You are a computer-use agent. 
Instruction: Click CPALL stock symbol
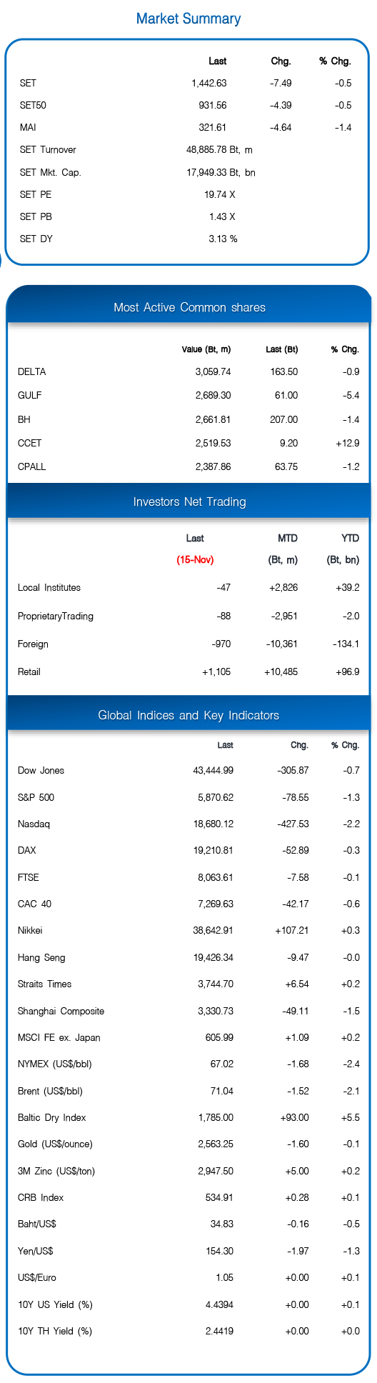[32, 466]
